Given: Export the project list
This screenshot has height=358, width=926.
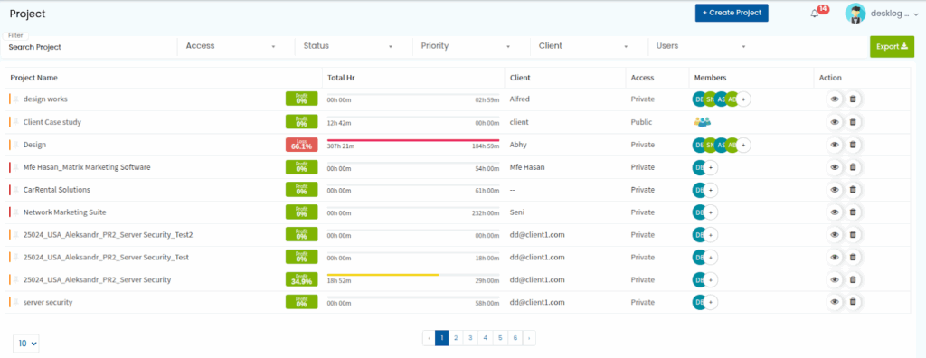Looking at the screenshot, I should coord(892,47).
